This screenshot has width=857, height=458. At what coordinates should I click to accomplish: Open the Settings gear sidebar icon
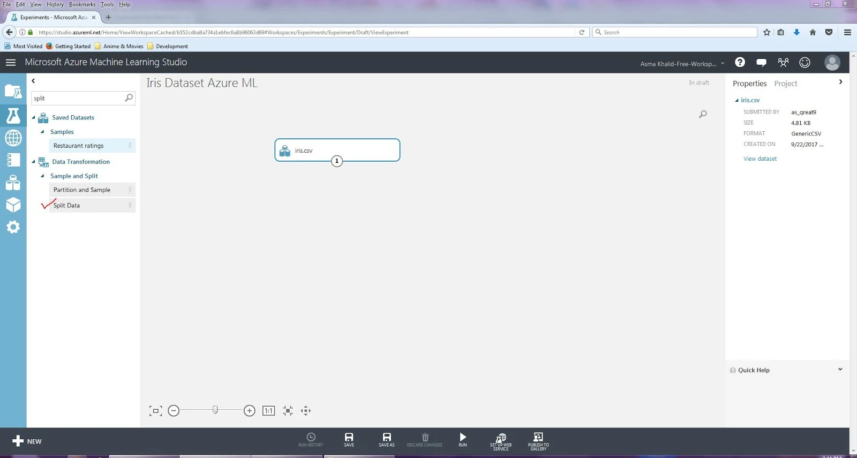[x=13, y=227]
